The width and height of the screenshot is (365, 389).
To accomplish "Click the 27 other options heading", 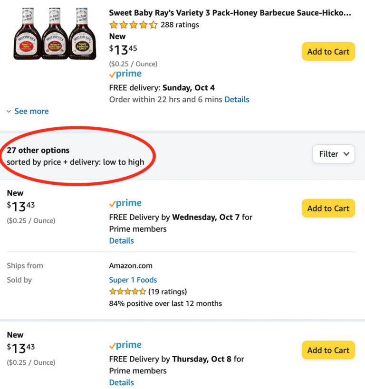I will click(38, 150).
